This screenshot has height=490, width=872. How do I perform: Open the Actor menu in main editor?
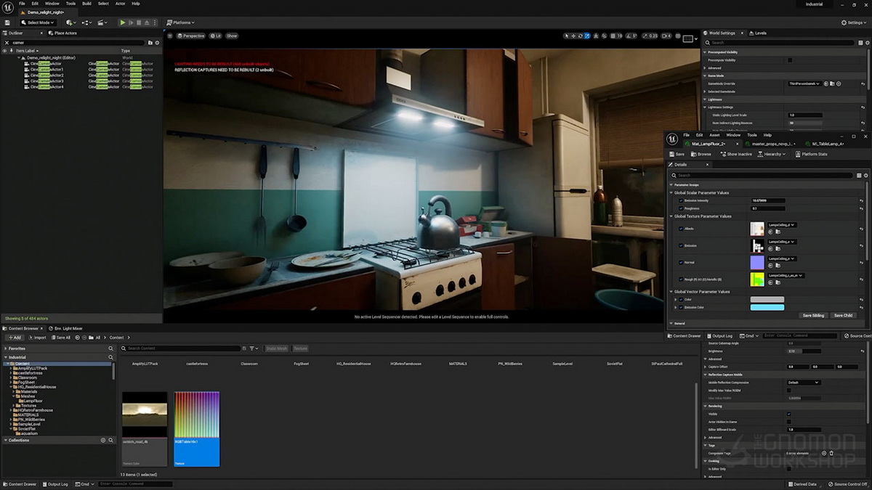[x=119, y=4]
